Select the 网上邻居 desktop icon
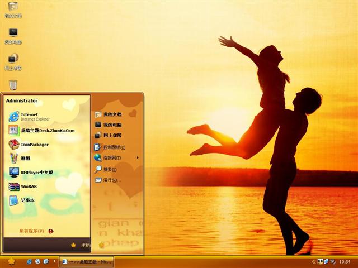The height and width of the screenshot is (268, 358). pos(13,62)
